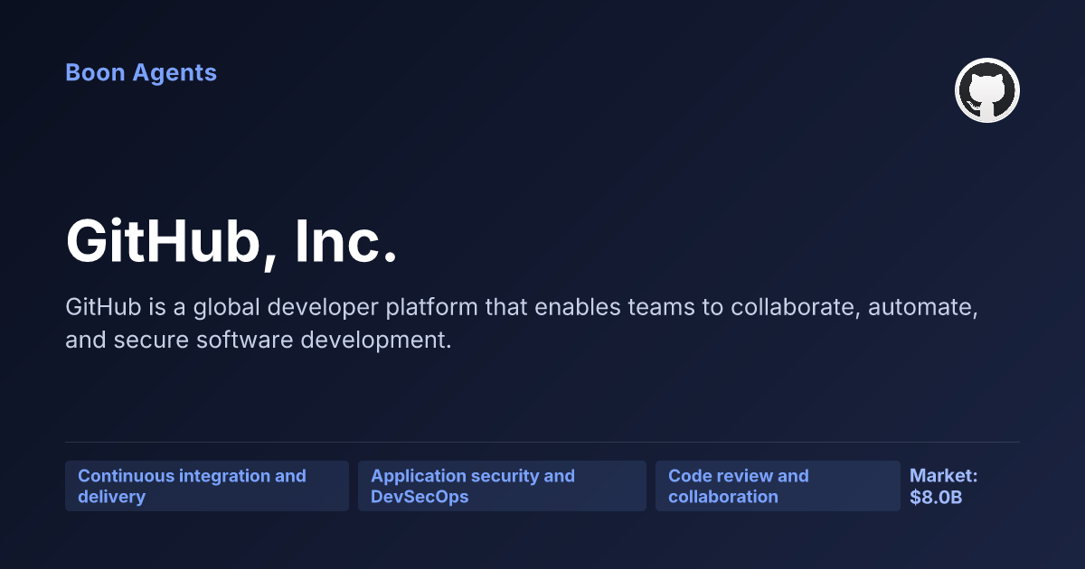
Task: Click the GitHub Octocat logo icon
Action: pos(987,90)
